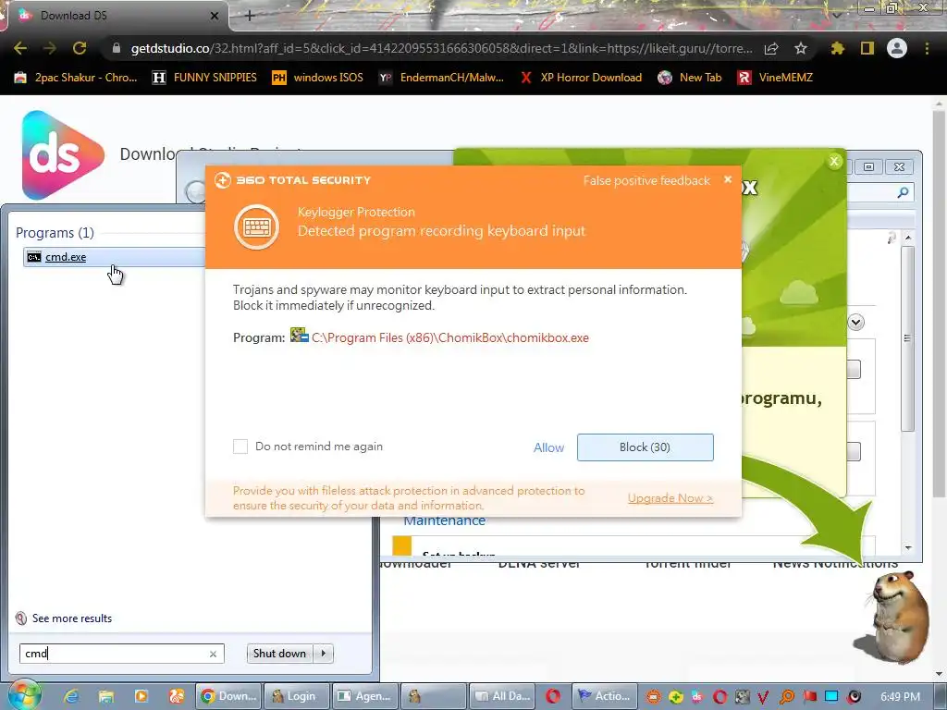The height and width of the screenshot is (710, 947).
Task: Close the 360 Total Security alert
Action: pos(728,179)
